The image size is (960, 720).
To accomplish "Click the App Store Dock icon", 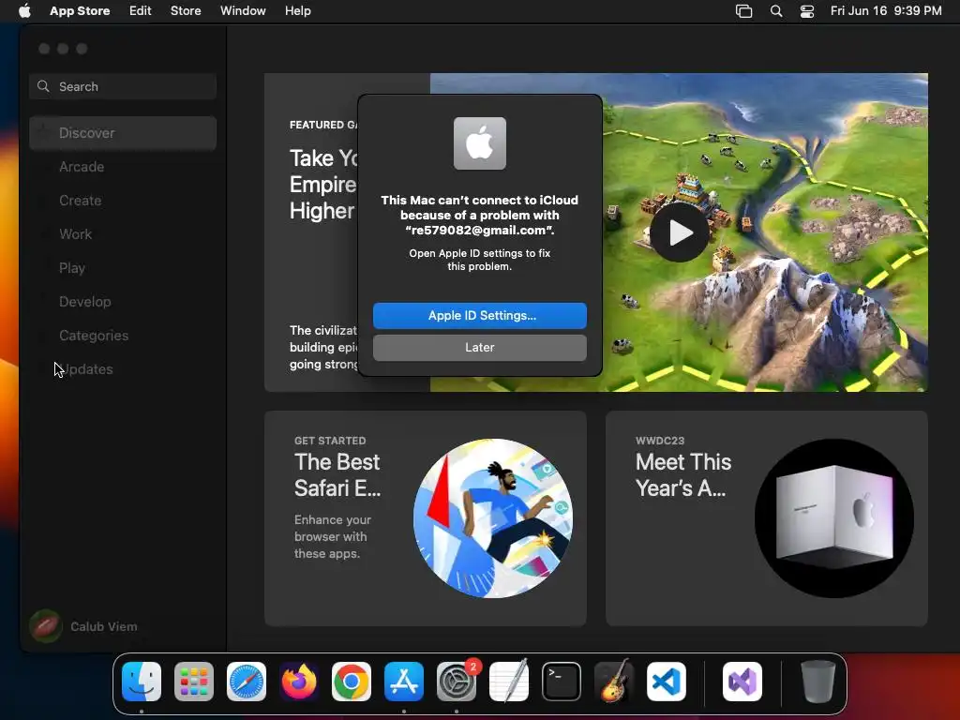I will (x=403, y=681).
